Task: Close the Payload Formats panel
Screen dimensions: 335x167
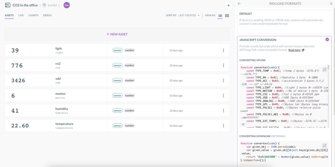Action: 331,4
